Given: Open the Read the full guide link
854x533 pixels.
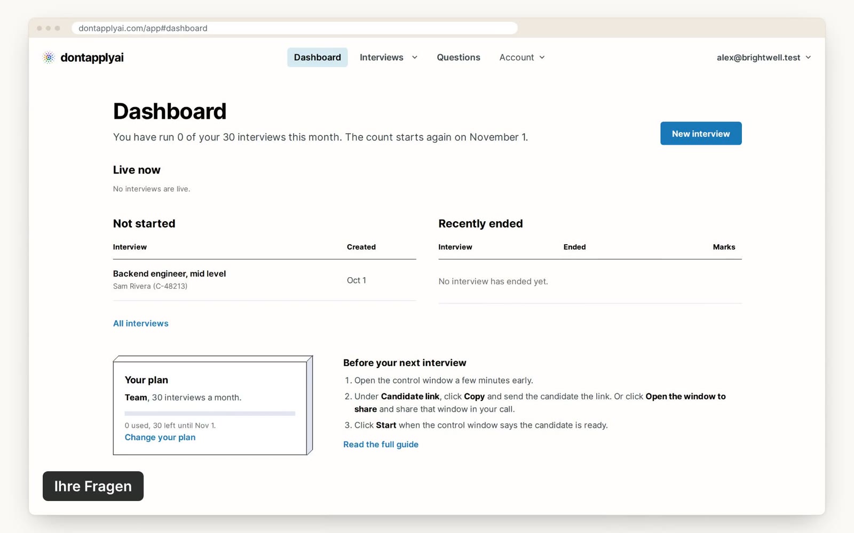Looking at the screenshot, I should click(381, 445).
